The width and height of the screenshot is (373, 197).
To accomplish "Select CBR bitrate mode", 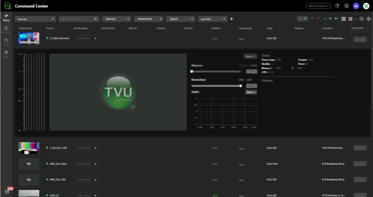I will 249,80.
